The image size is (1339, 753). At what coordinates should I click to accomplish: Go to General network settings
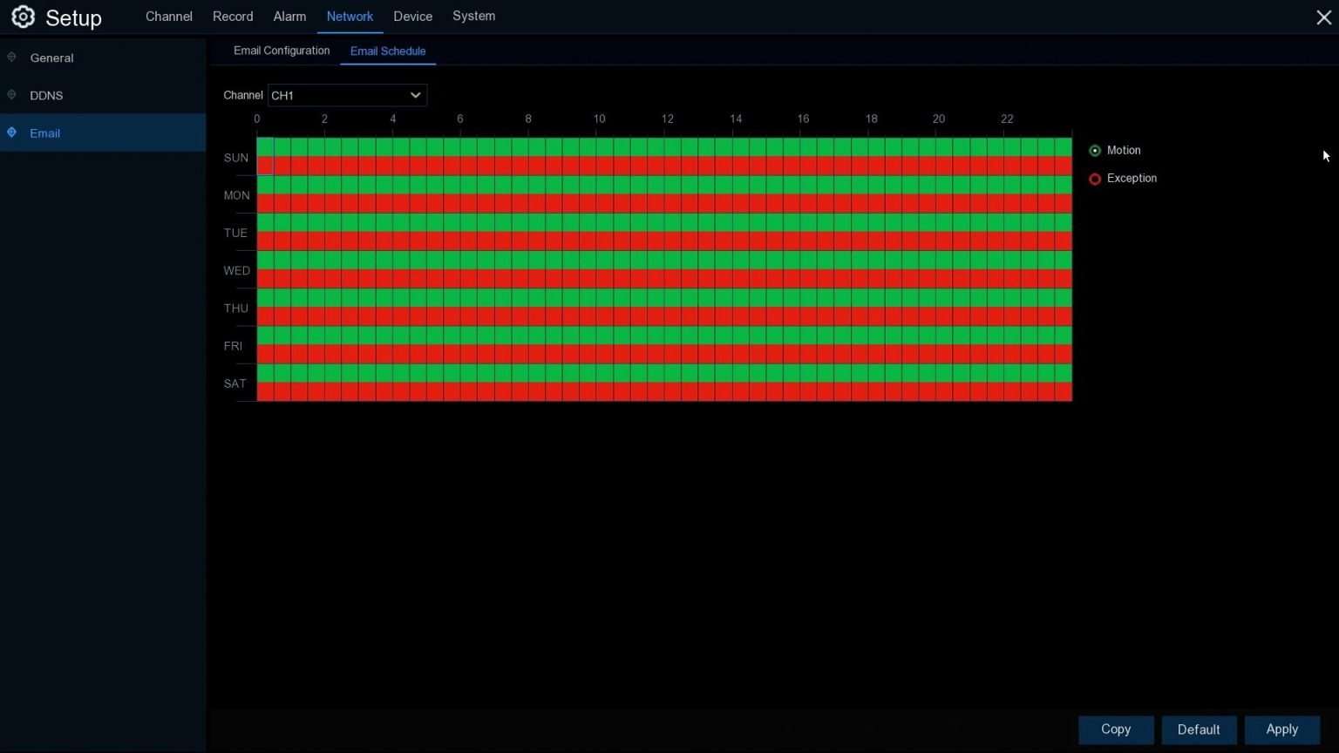[103, 58]
